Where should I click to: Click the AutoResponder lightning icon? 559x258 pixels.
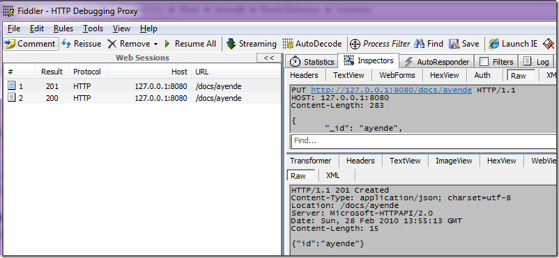[408, 62]
